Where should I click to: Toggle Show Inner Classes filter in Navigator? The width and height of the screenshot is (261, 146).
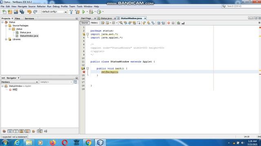pyautogui.click(x=27, y=131)
